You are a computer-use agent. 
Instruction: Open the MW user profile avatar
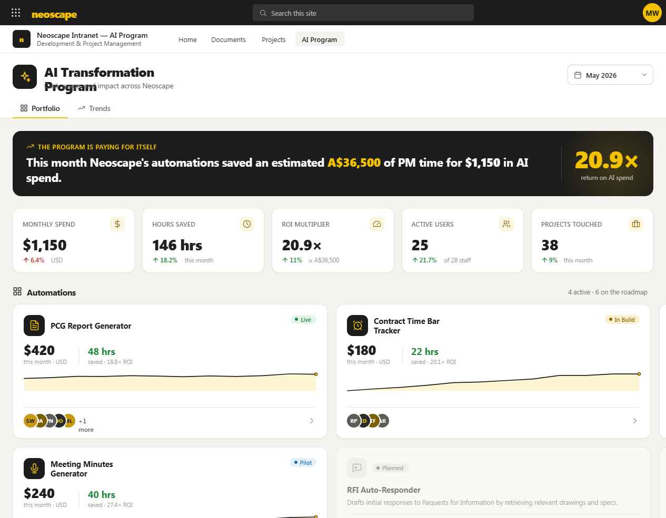point(652,13)
